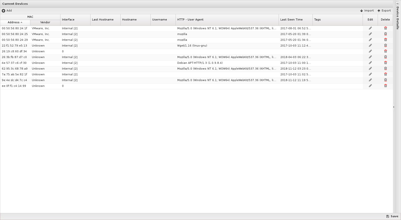Delete device 00:50:56:80:24:29 with trash icon
This screenshot has width=401, height=220.
coord(385,40)
